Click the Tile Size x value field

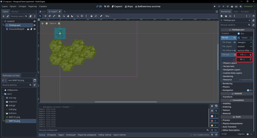pyautogui.click(x=244, y=55)
